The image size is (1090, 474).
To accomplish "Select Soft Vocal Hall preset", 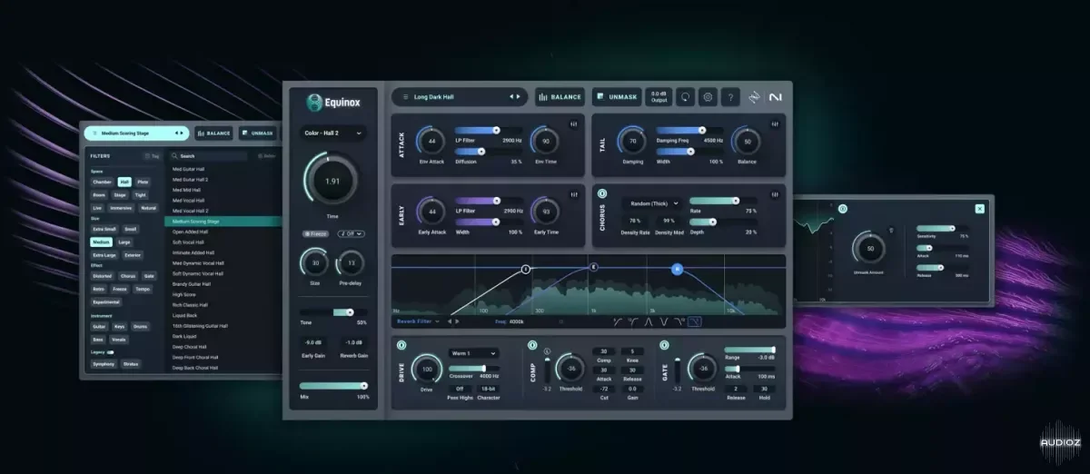I will point(190,242).
